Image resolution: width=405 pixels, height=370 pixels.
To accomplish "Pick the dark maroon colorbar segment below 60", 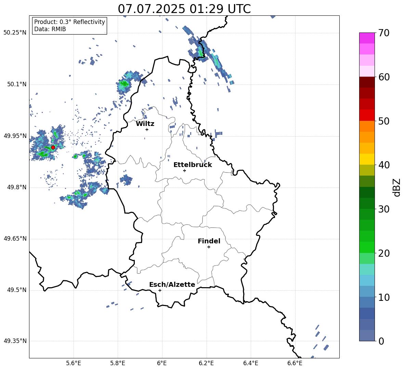I will pyautogui.click(x=367, y=82).
